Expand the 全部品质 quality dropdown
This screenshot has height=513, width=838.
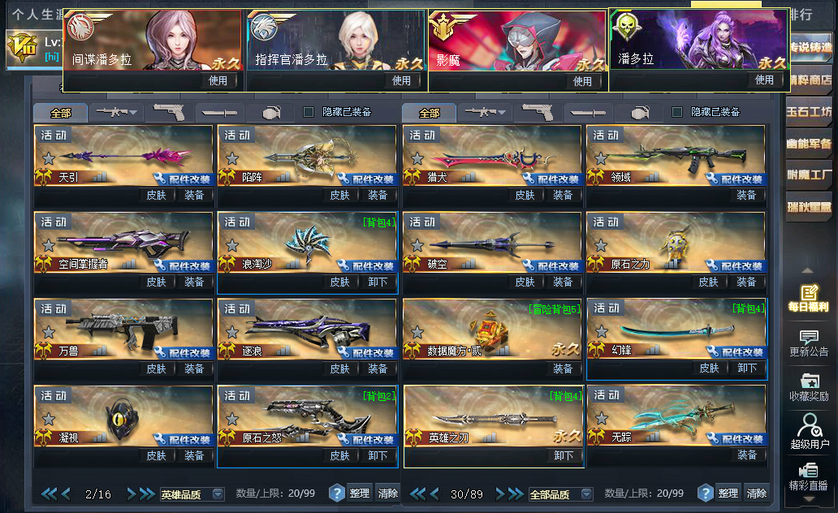(560, 494)
